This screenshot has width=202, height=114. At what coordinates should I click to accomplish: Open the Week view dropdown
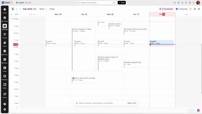pyautogui.click(x=43, y=9)
